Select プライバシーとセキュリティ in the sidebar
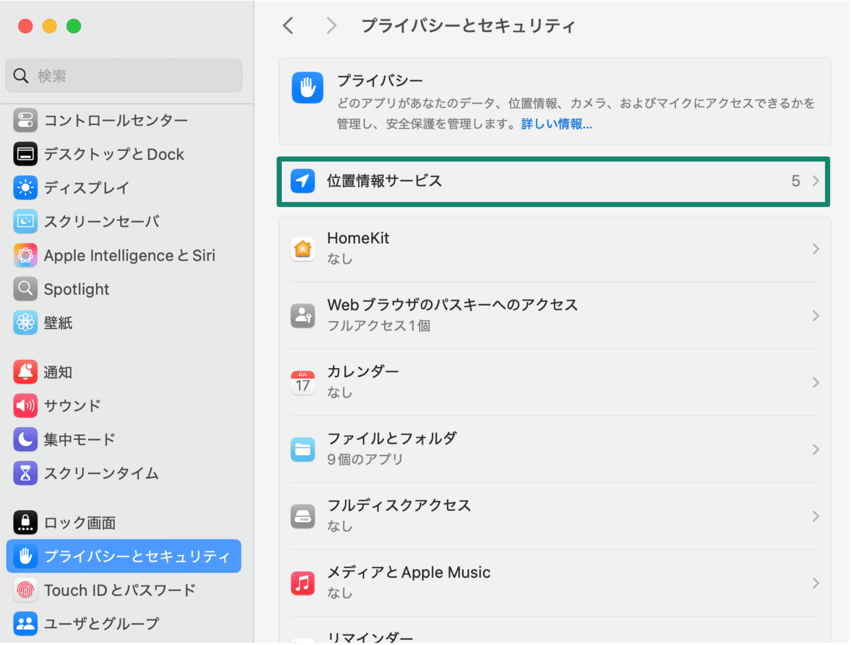This screenshot has height=645, width=851. [136, 556]
